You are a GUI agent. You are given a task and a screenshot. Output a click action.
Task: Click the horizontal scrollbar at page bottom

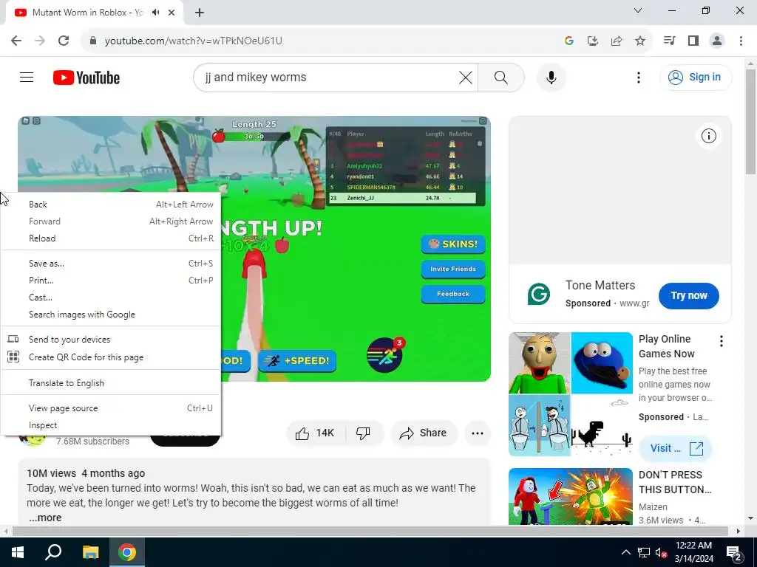point(371,531)
